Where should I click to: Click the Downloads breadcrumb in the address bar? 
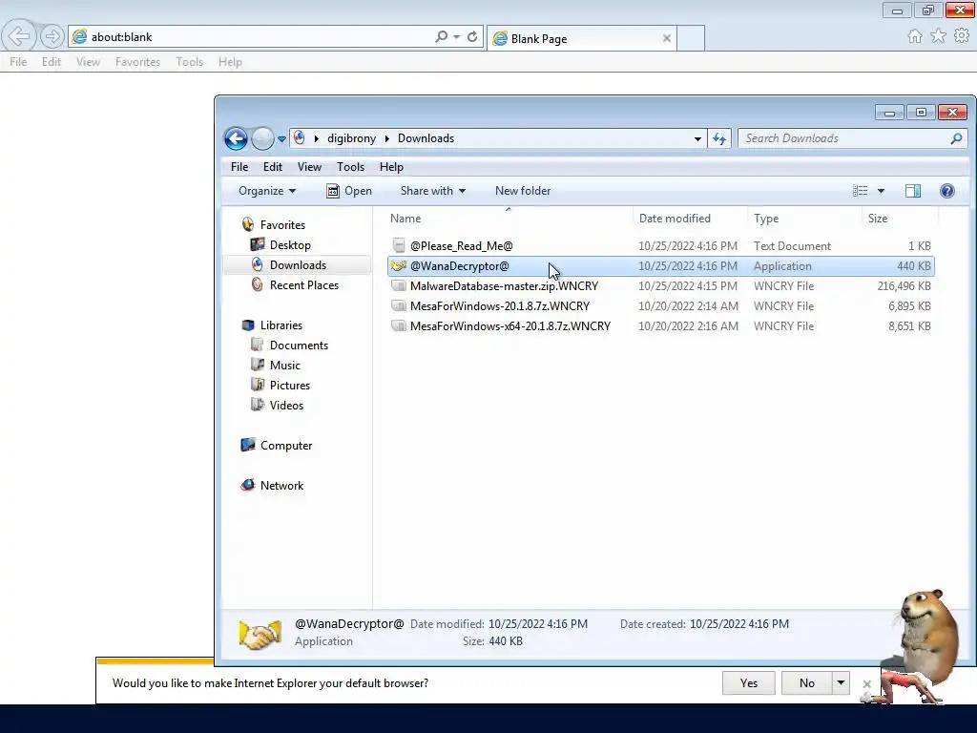pyautogui.click(x=426, y=138)
